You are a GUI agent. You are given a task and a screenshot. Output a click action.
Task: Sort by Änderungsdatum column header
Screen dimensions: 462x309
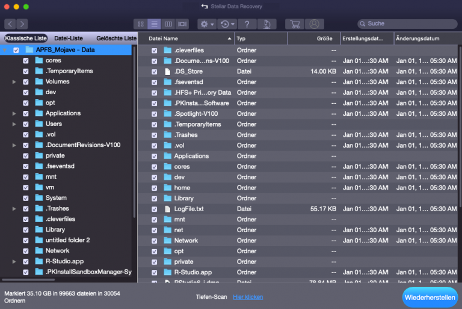click(427, 38)
